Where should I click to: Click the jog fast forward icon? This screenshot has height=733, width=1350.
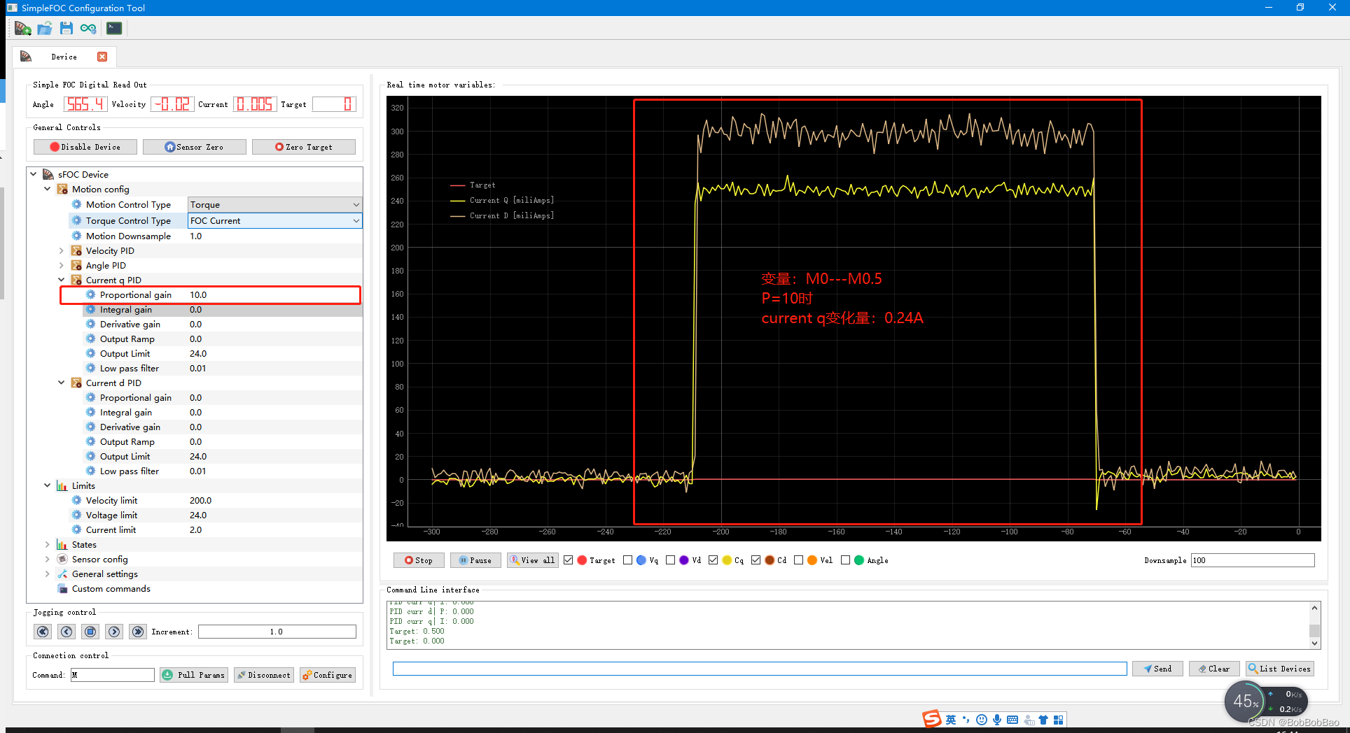[138, 632]
